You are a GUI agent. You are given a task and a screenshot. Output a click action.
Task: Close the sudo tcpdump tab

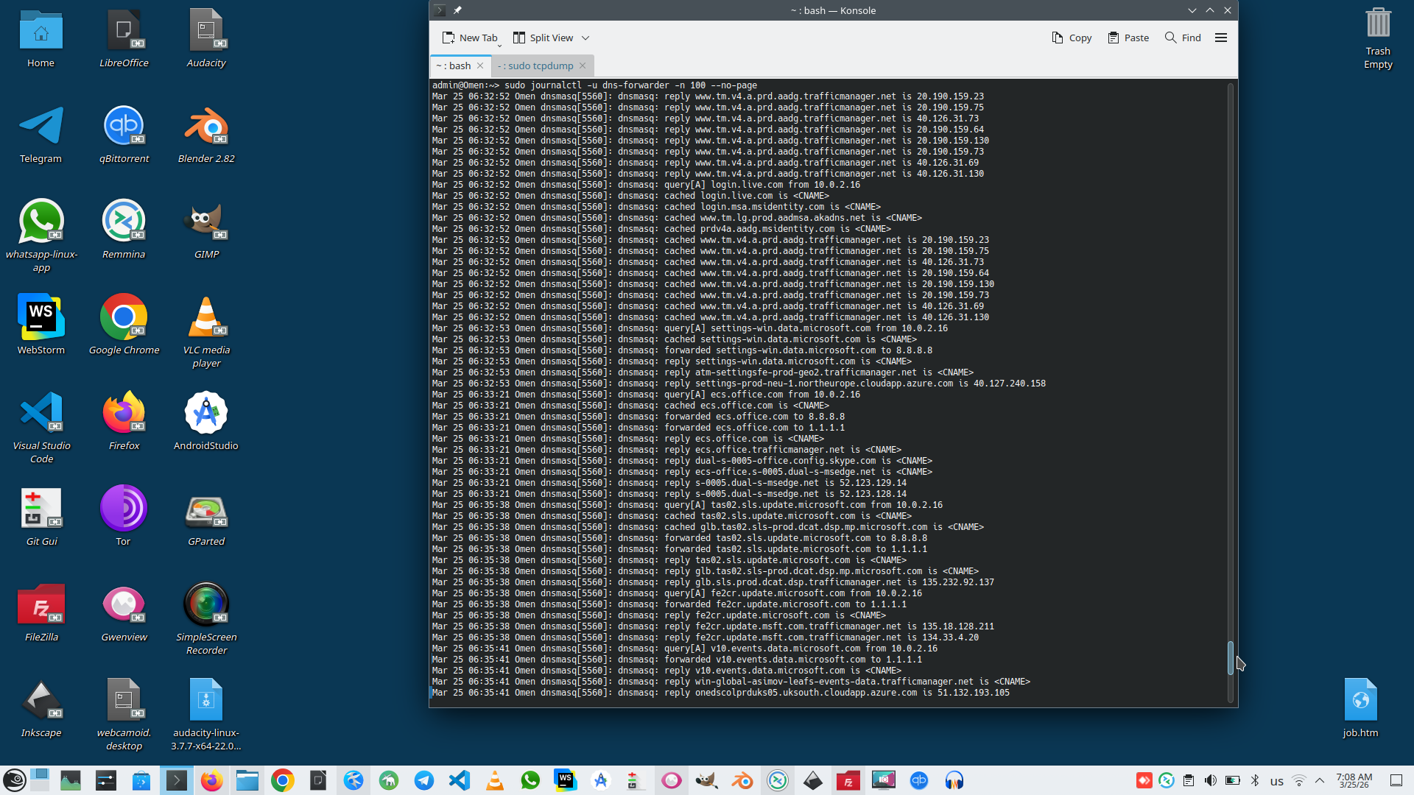(583, 66)
